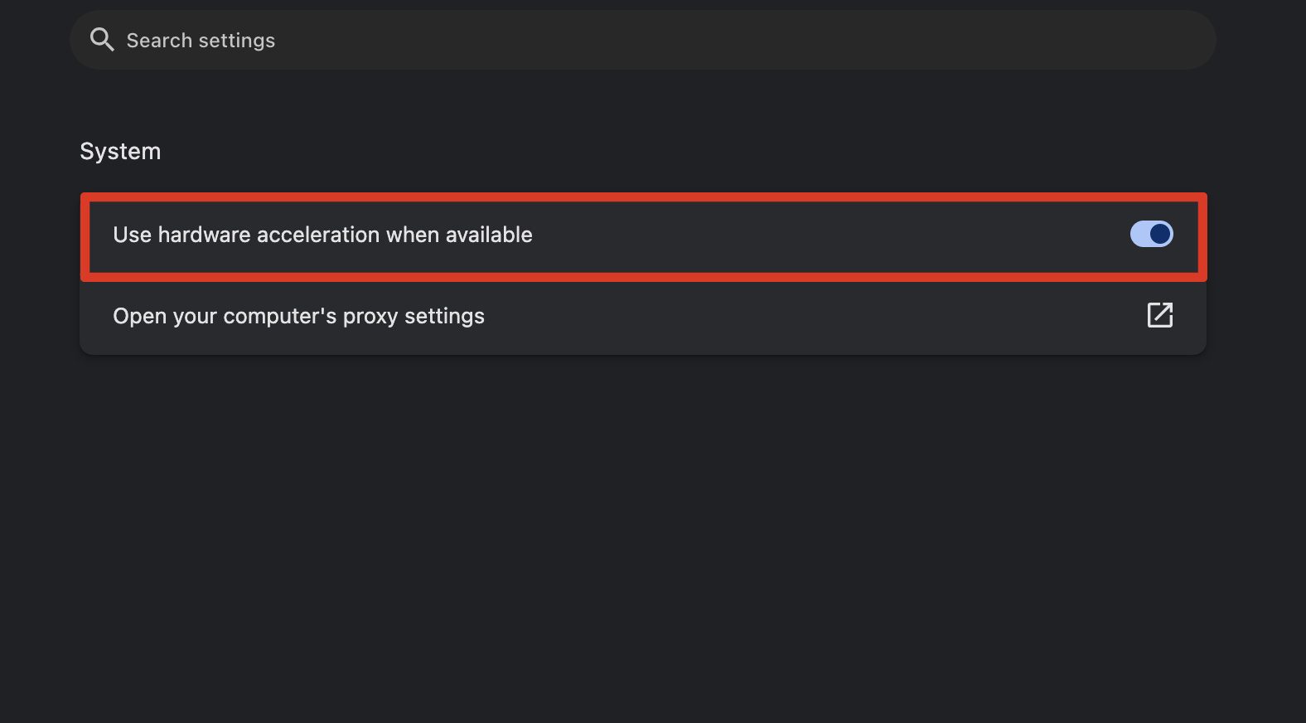Click the empty right side of the search bar

[x=994, y=40]
